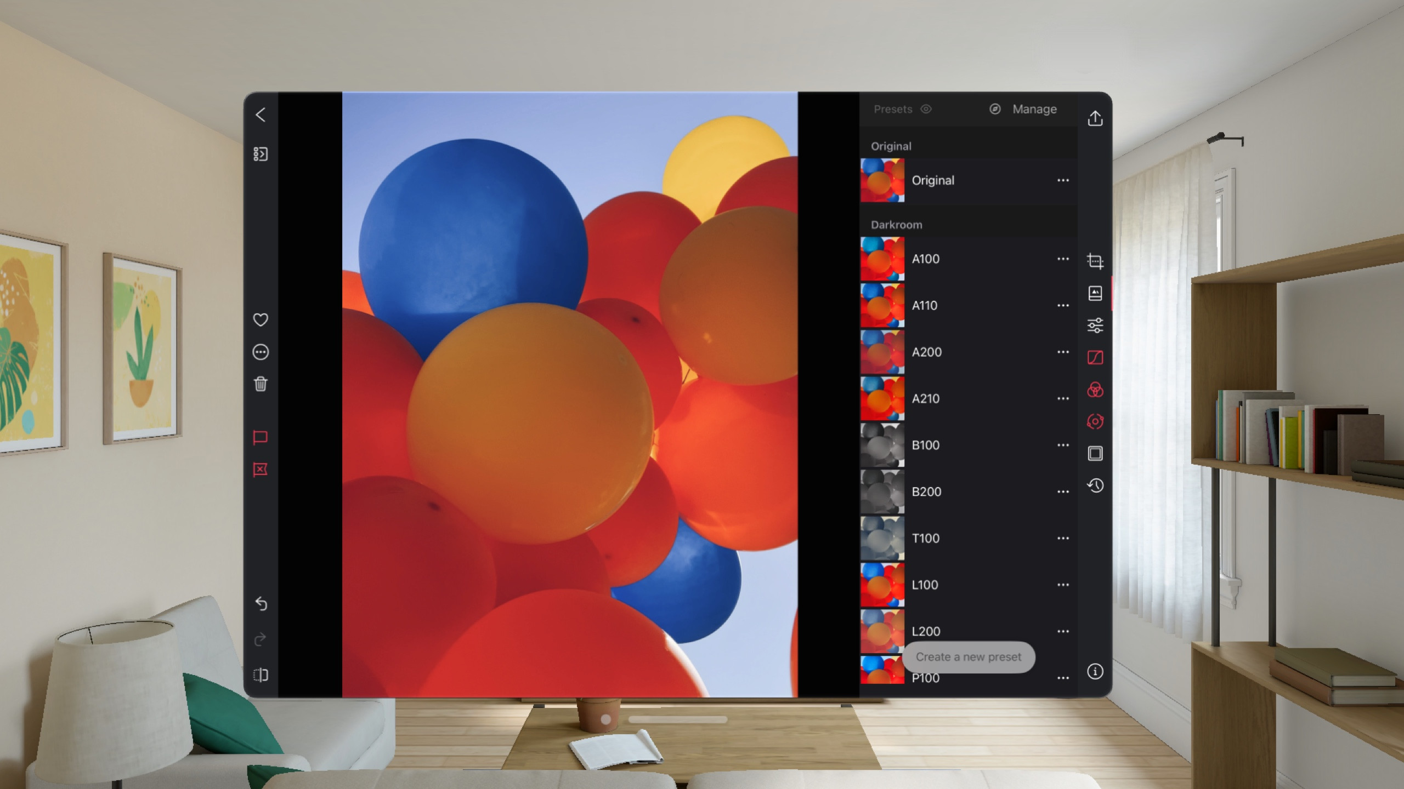Expand the B200 preset options menu
Image resolution: width=1404 pixels, height=789 pixels.
point(1063,491)
